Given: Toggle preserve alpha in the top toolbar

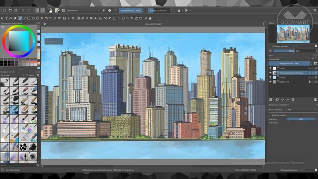Looking at the screenshot, I should point(109,10).
